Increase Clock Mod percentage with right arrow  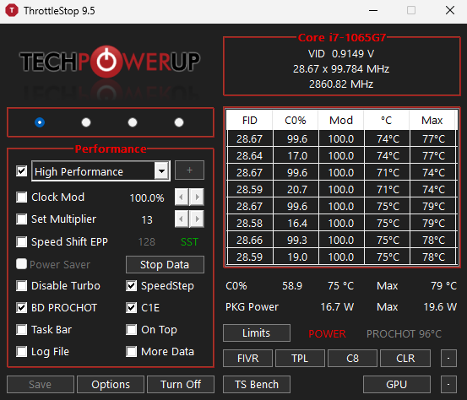pyautogui.click(x=197, y=197)
